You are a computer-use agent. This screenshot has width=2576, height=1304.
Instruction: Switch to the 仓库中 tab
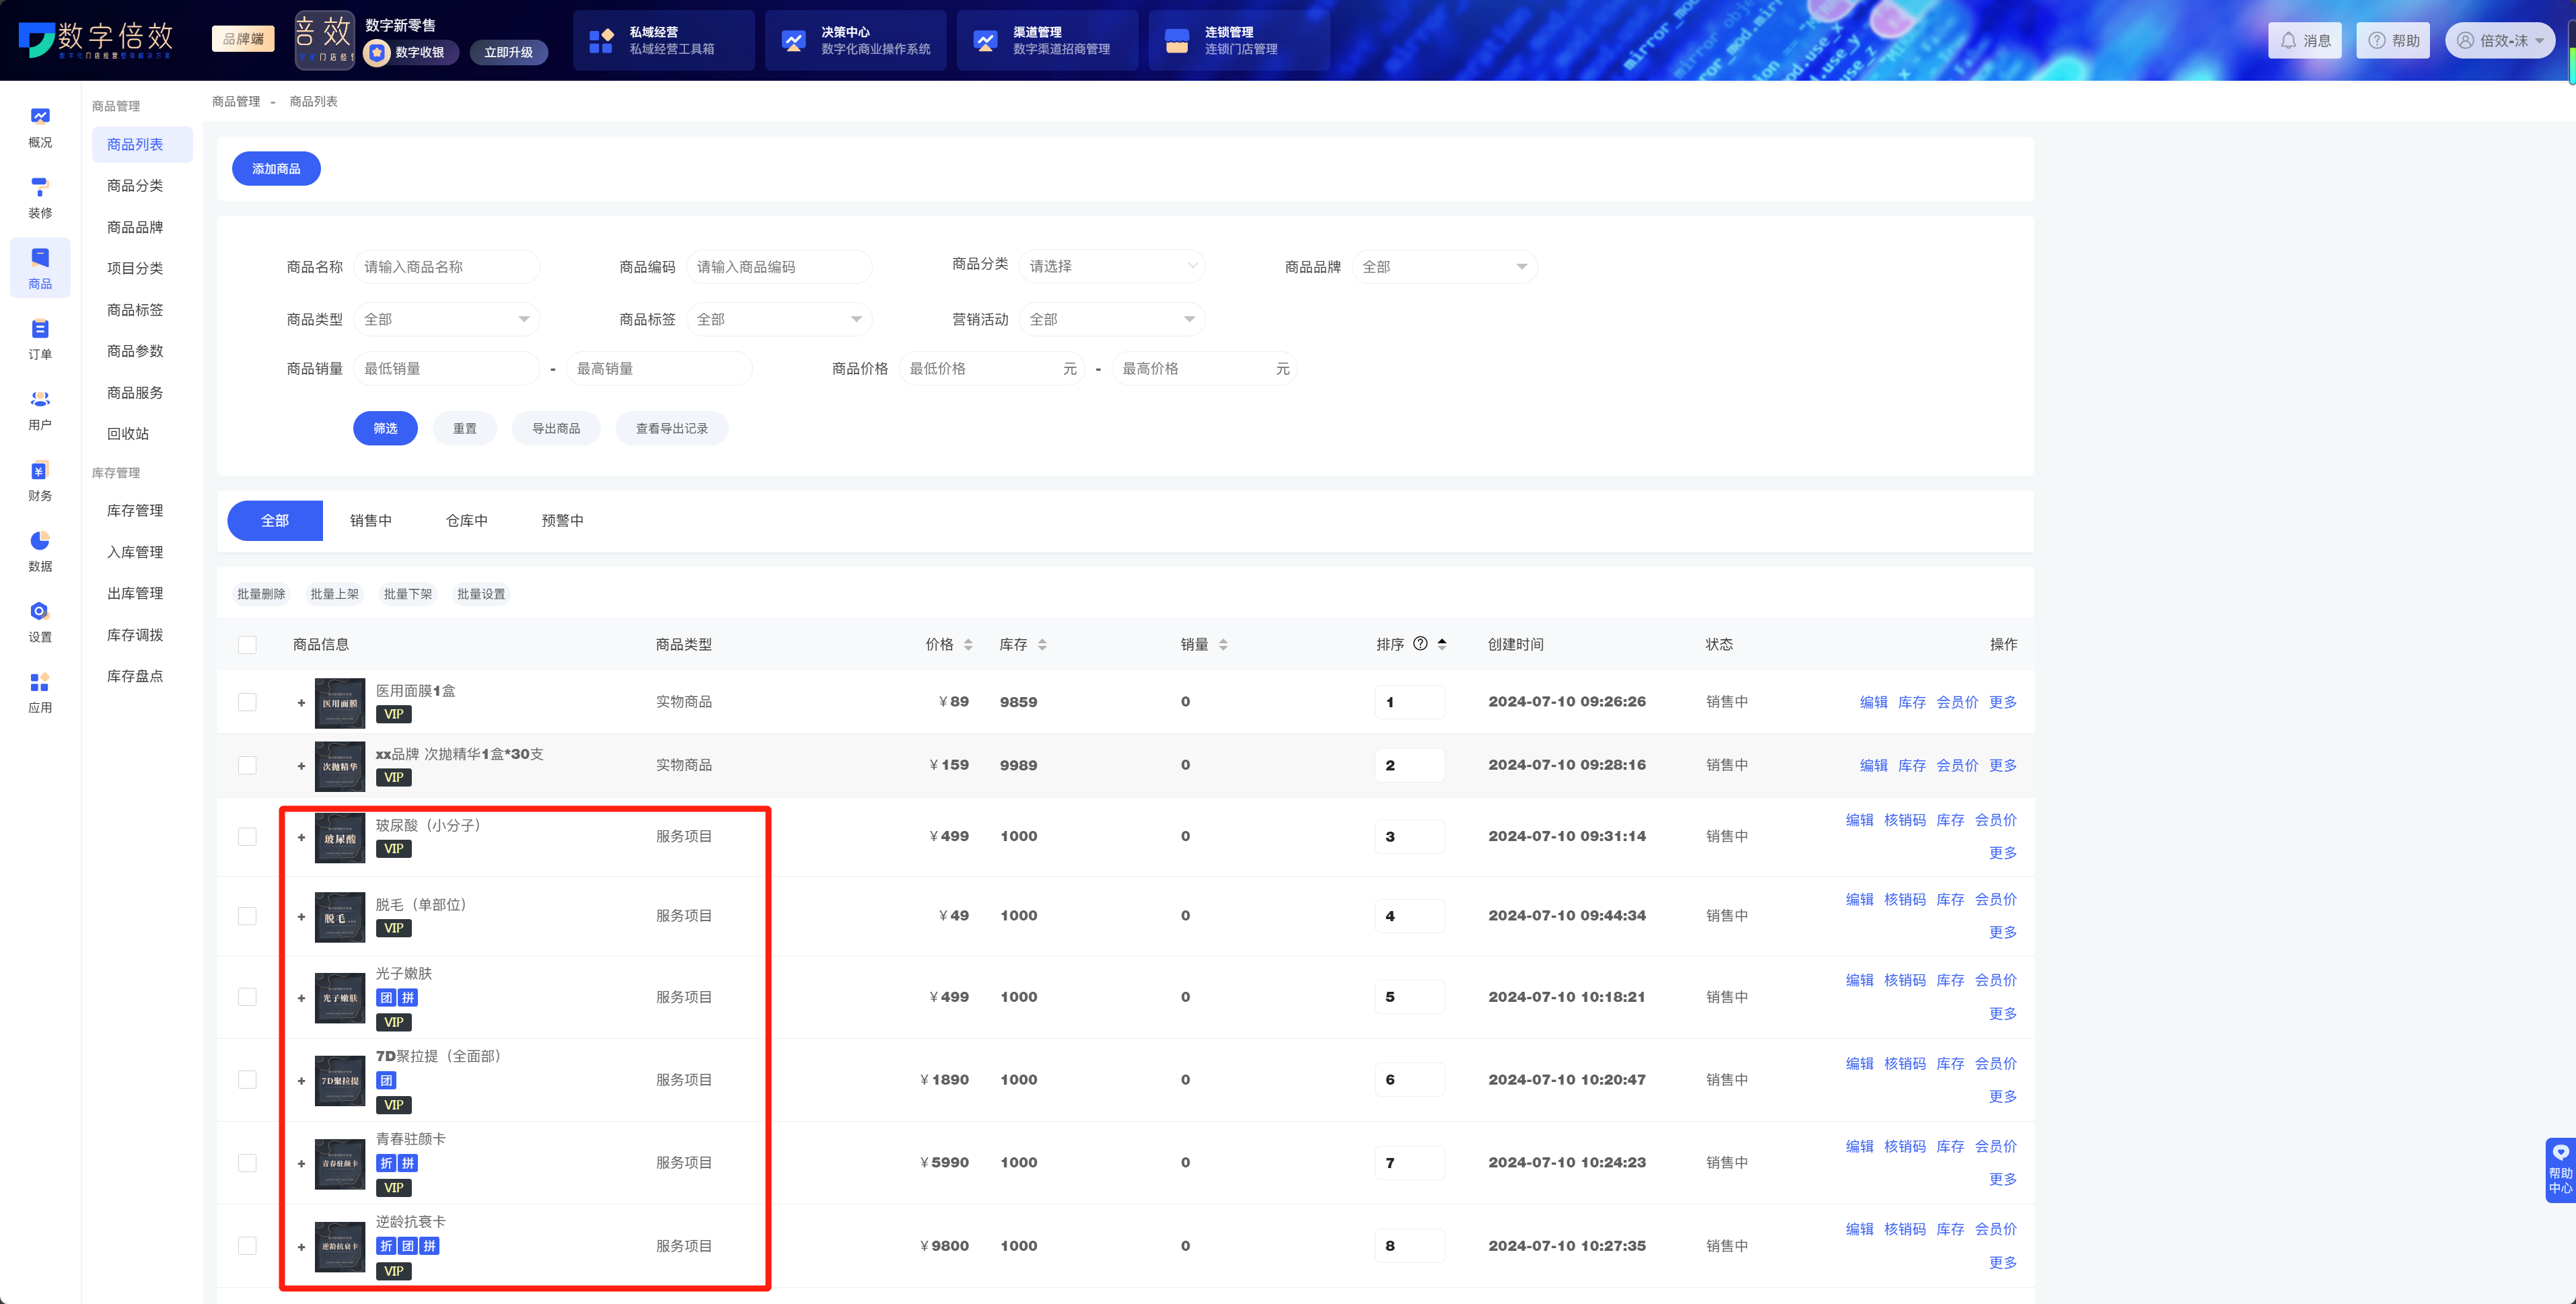467,521
